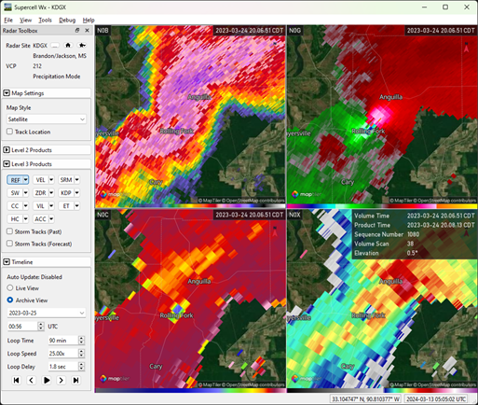The width and height of the screenshot is (478, 405).
Task: Step back one frame in timeline
Action: point(32,380)
